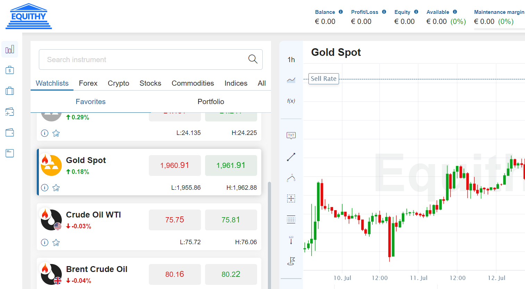Click the Crude Oil WTI -0.03% change value
Screen dimensions: 525x289
coord(79,226)
